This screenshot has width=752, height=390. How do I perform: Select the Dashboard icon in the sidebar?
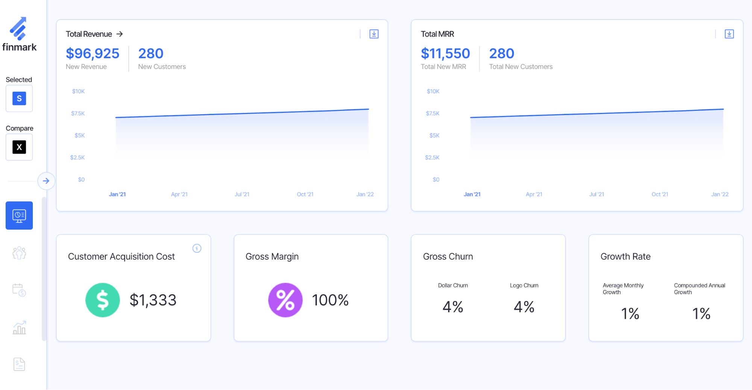(19, 215)
